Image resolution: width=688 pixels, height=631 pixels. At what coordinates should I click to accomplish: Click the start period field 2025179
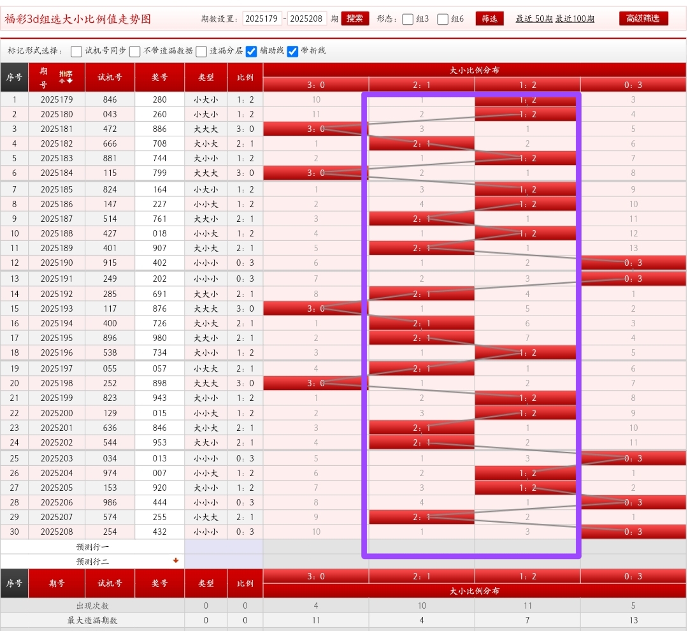[262, 18]
